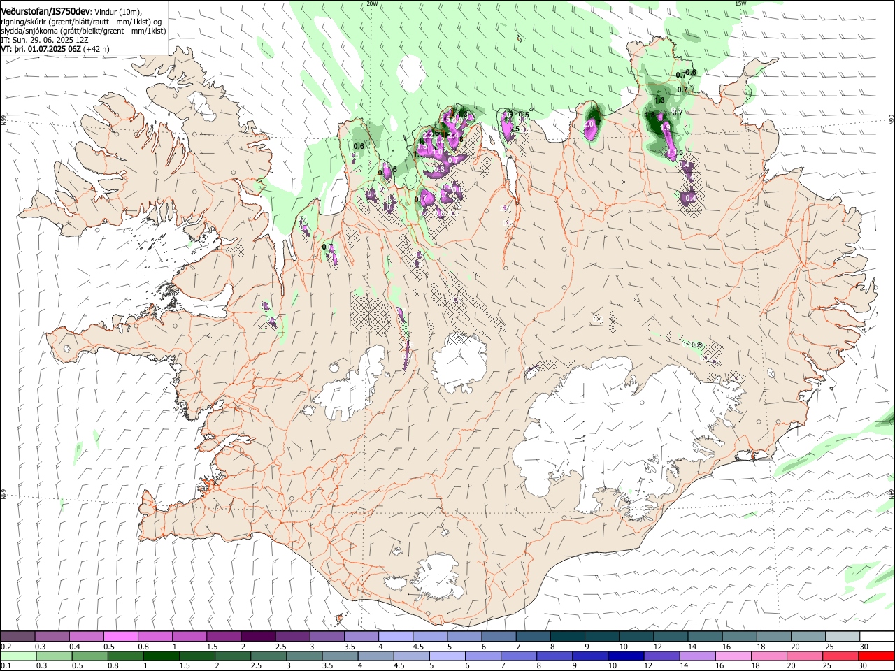
Task: Click the 'VT: þri. 01.07.2025 06Z' valid time
Action: coord(41,49)
